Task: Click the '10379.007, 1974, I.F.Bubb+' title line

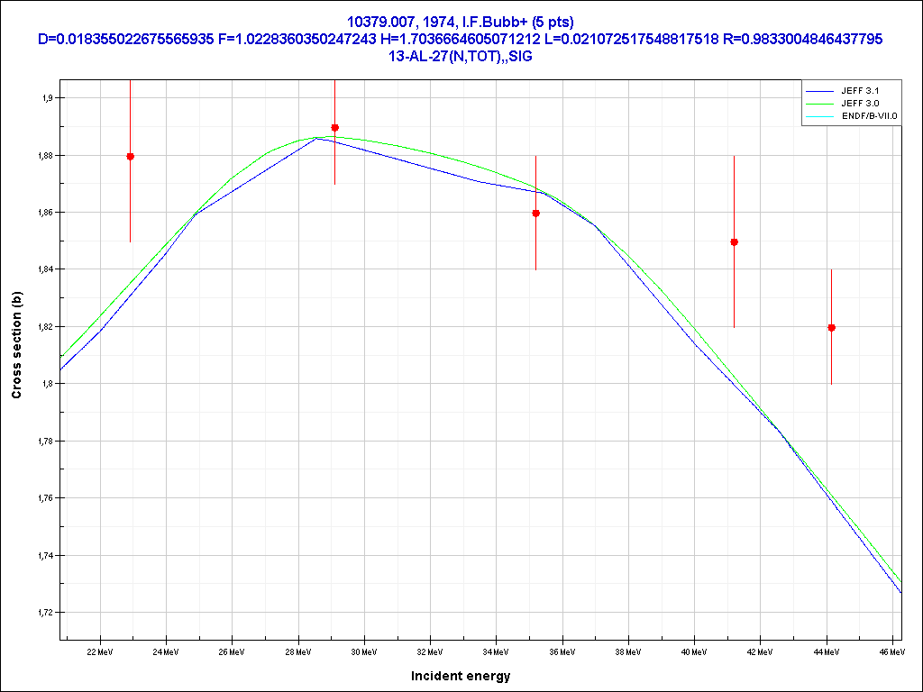Action: (461, 21)
